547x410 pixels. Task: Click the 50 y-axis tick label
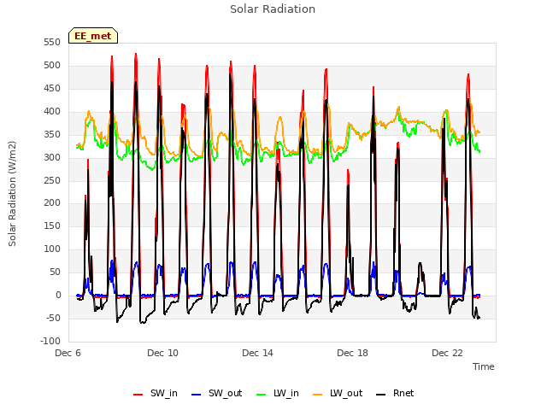(x=55, y=272)
